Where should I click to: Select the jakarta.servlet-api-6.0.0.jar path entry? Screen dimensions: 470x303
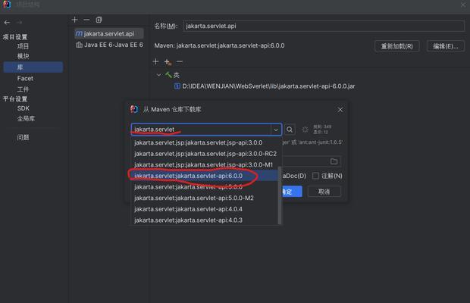pos(268,86)
